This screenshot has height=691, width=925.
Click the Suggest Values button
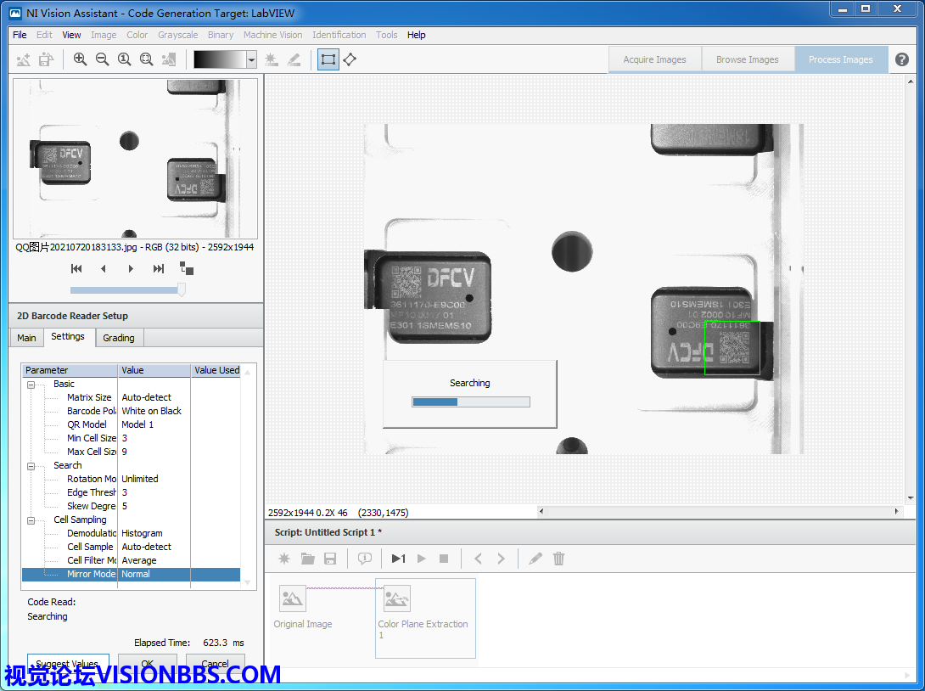(x=68, y=663)
